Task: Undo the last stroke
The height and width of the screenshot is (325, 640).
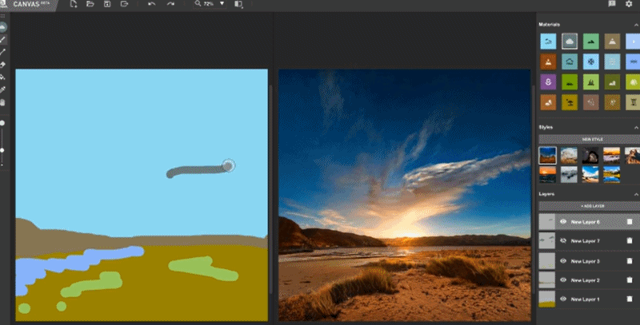Action: [152, 4]
